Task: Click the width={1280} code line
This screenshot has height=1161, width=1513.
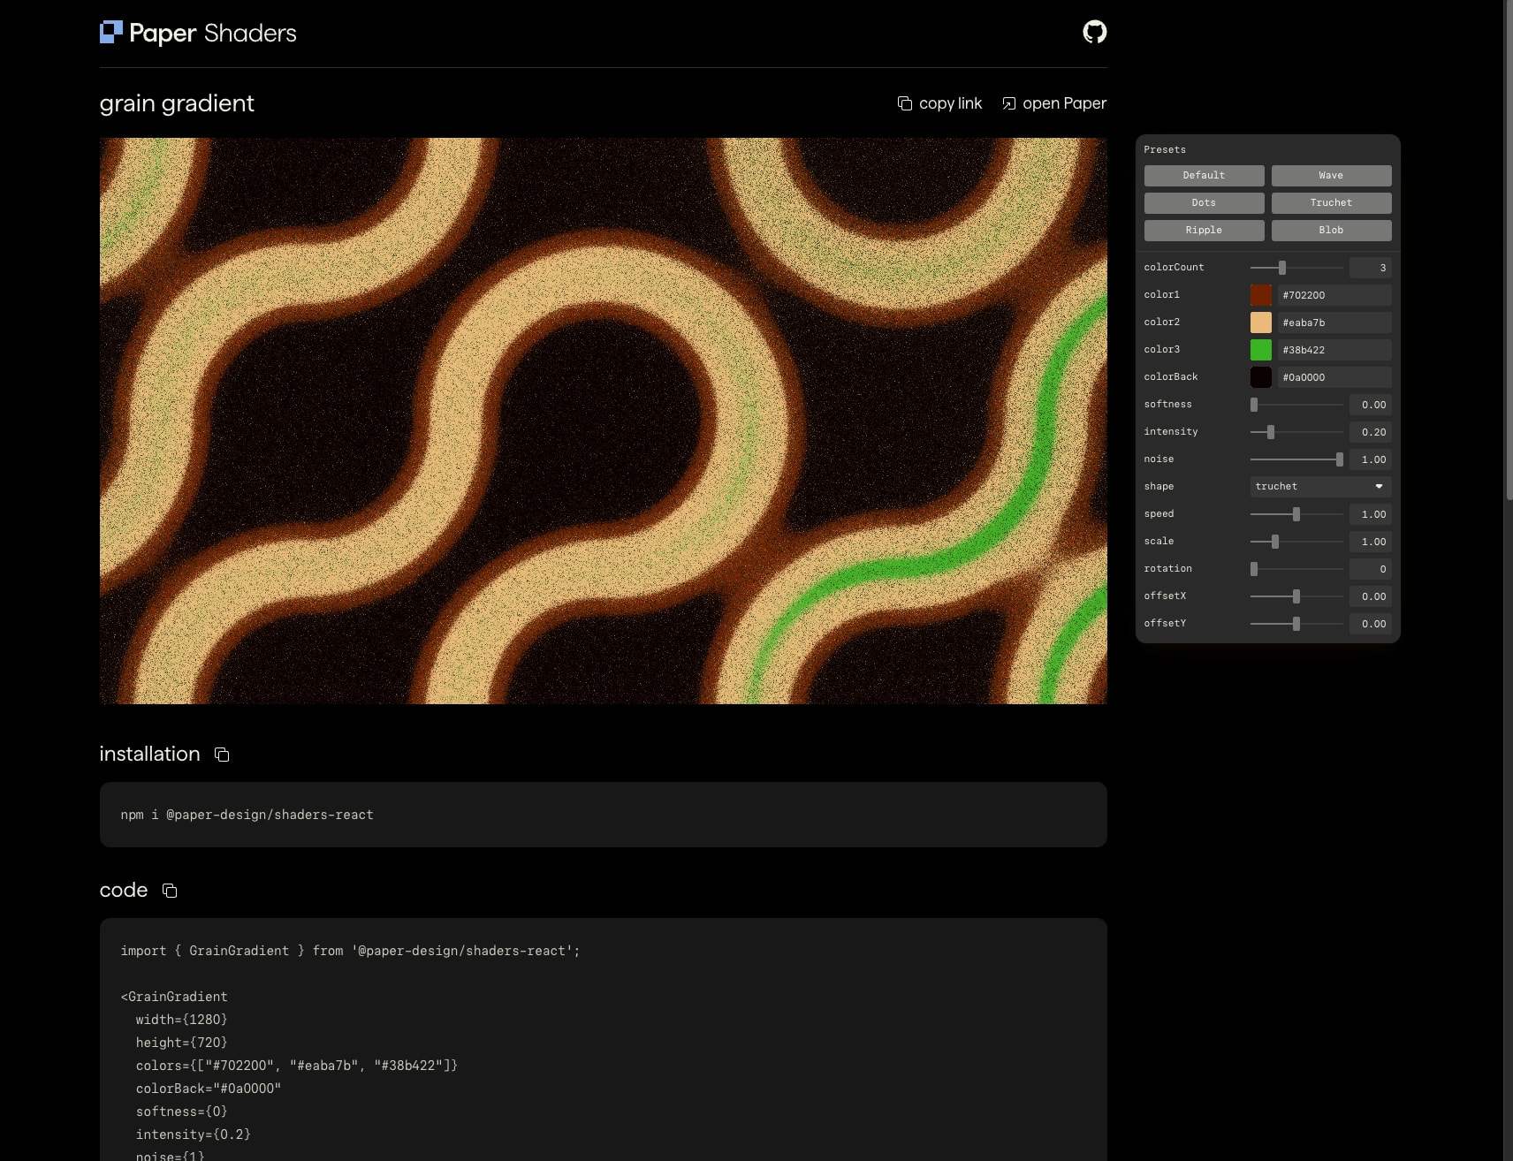Action: pyautogui.click(x=181, y=1020)
